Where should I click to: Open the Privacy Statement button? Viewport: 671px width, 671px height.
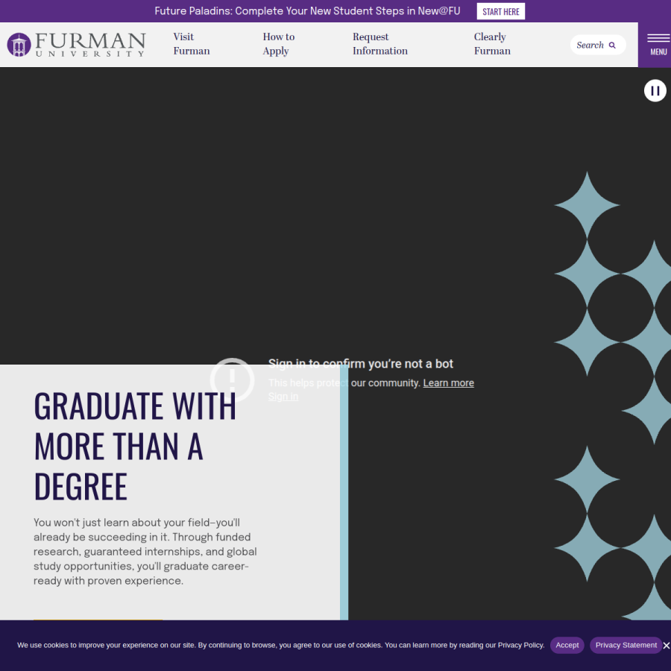(x=626, y=645)
